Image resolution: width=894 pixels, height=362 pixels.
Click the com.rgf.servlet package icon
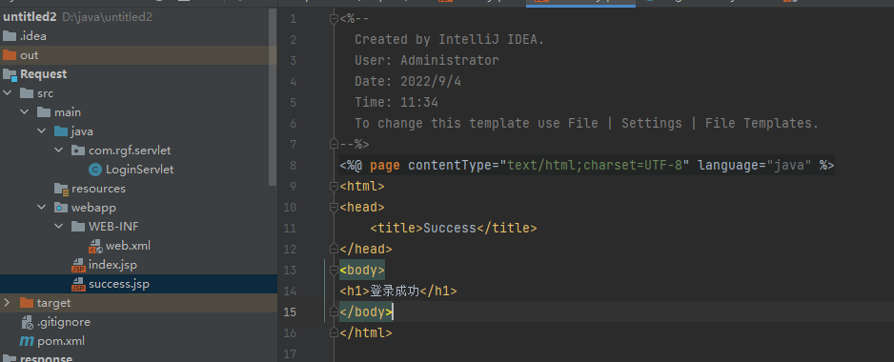pyautogui.click(x=78, y=151)
